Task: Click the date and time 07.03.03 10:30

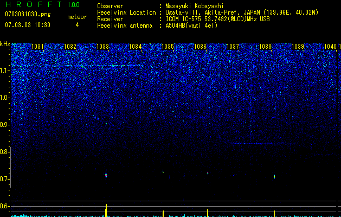Action: pos(28,25)
